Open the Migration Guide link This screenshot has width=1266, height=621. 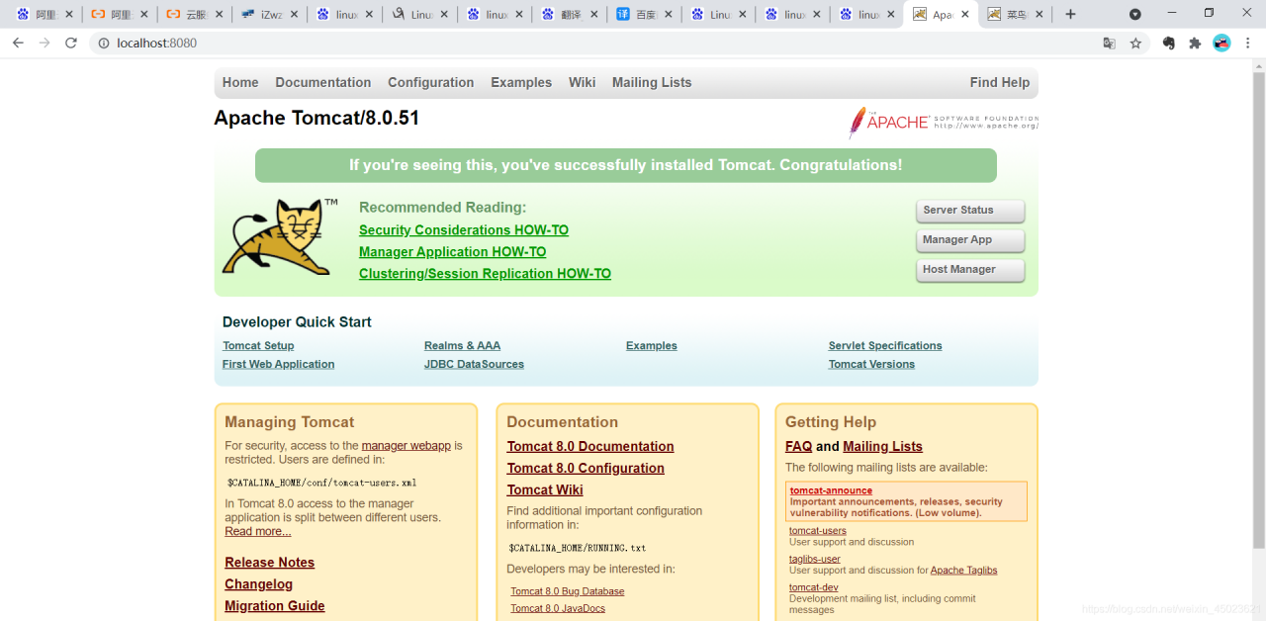pos(274,606)
